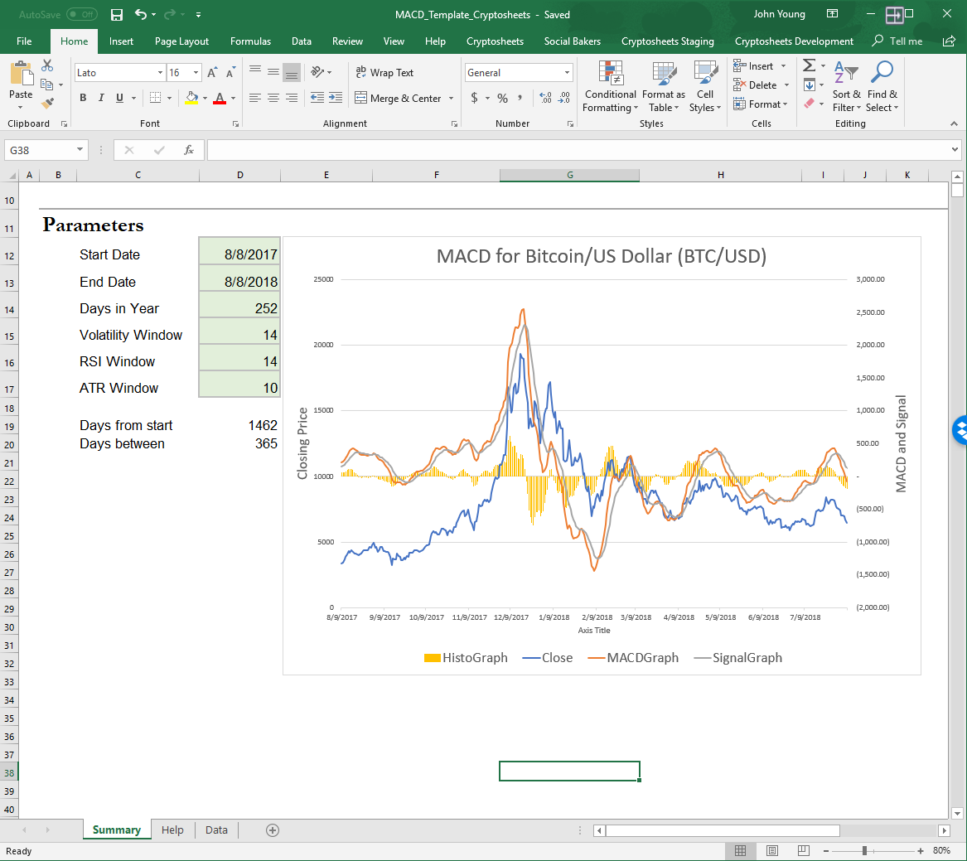
Task: Add a new sheet with plus icon
Action: pos(273,830)
